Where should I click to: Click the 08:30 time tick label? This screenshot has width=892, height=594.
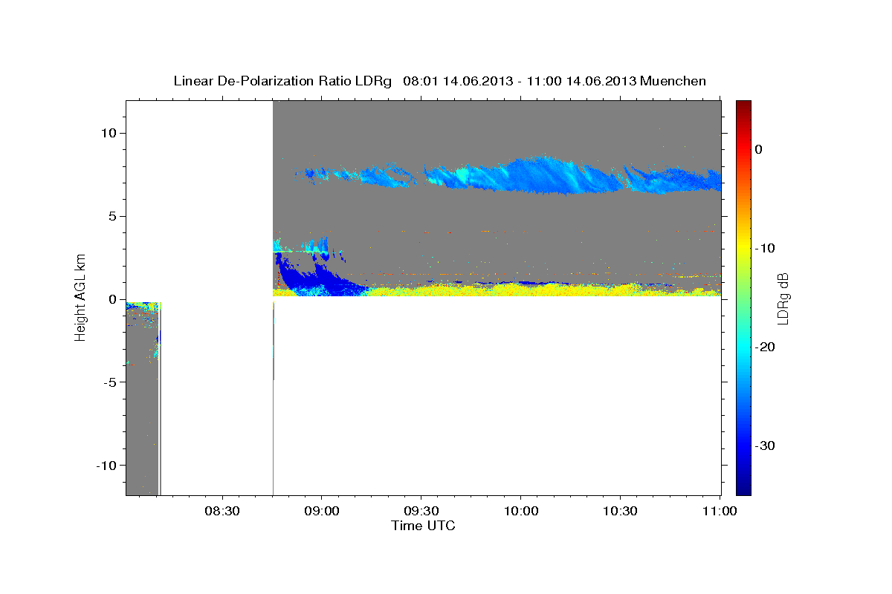[223, 512]
